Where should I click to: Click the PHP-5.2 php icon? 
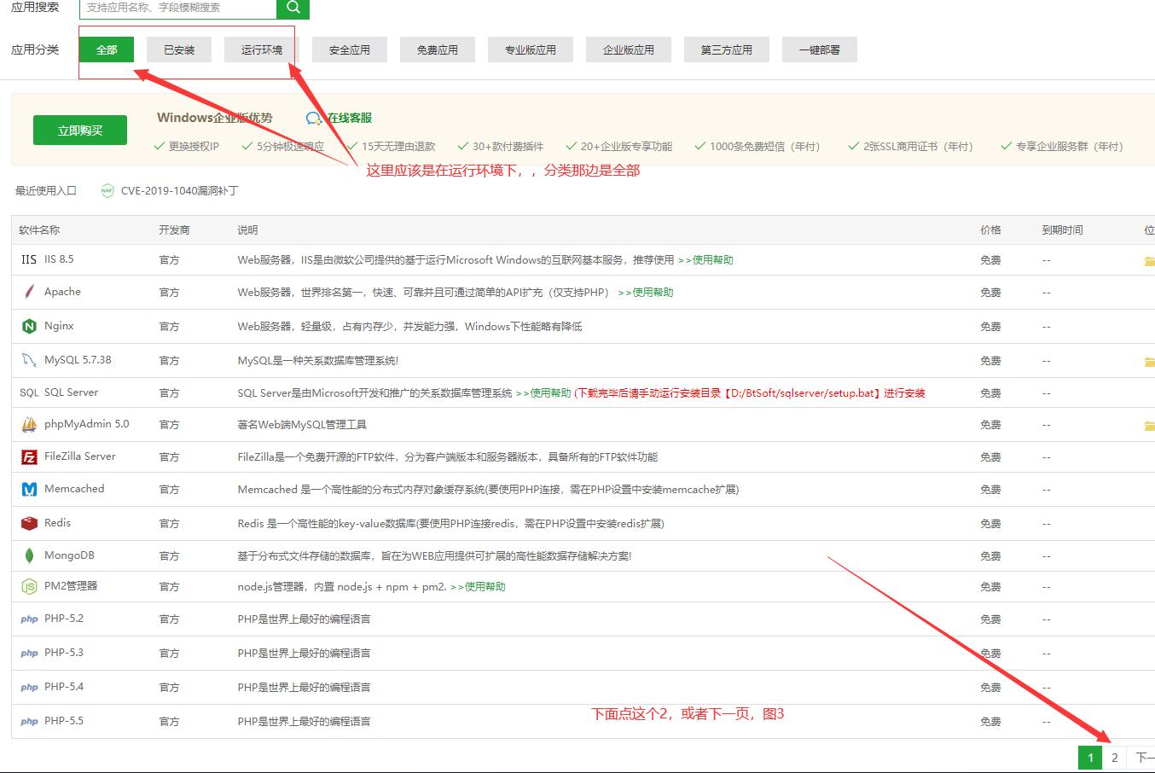(x=29, y=619)
